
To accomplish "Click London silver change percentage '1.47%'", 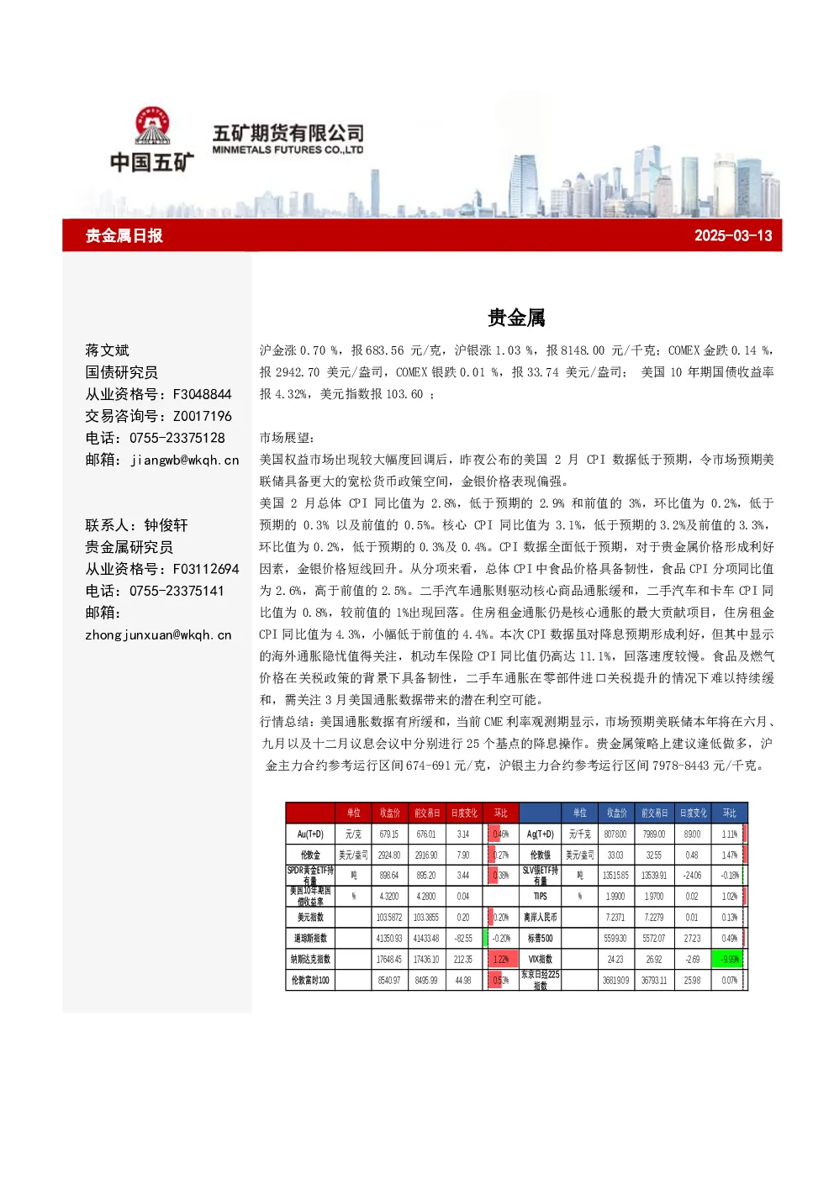I will coord(729,855).
